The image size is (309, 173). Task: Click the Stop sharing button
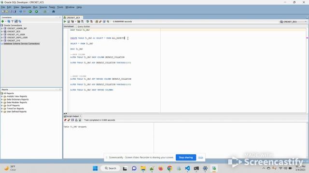pyautogui.click(x=185, y=158)
